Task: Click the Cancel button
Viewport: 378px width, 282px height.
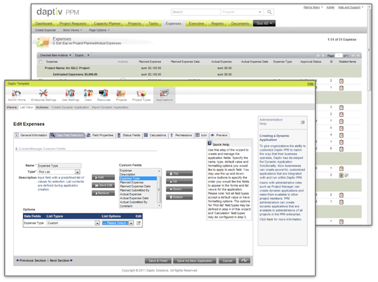Action: coord(227,261)
